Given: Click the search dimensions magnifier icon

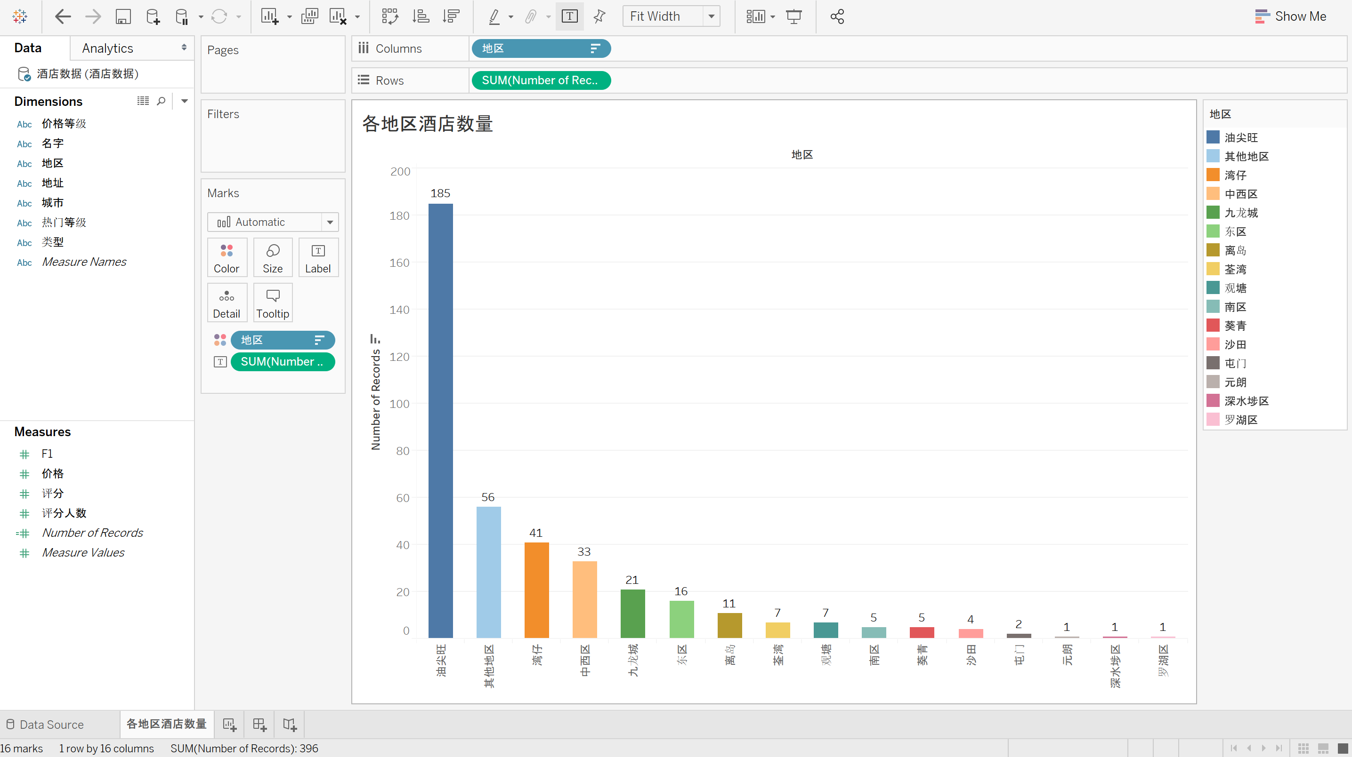Looking at the screenshot, I should click(x=161, y=101).
